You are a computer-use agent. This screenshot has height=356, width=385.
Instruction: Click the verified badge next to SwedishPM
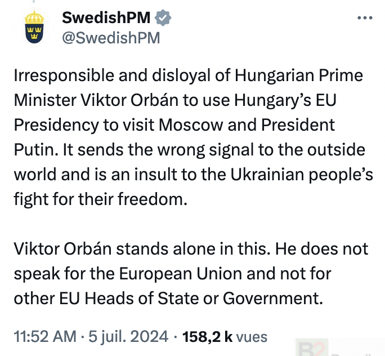[163, 17]
